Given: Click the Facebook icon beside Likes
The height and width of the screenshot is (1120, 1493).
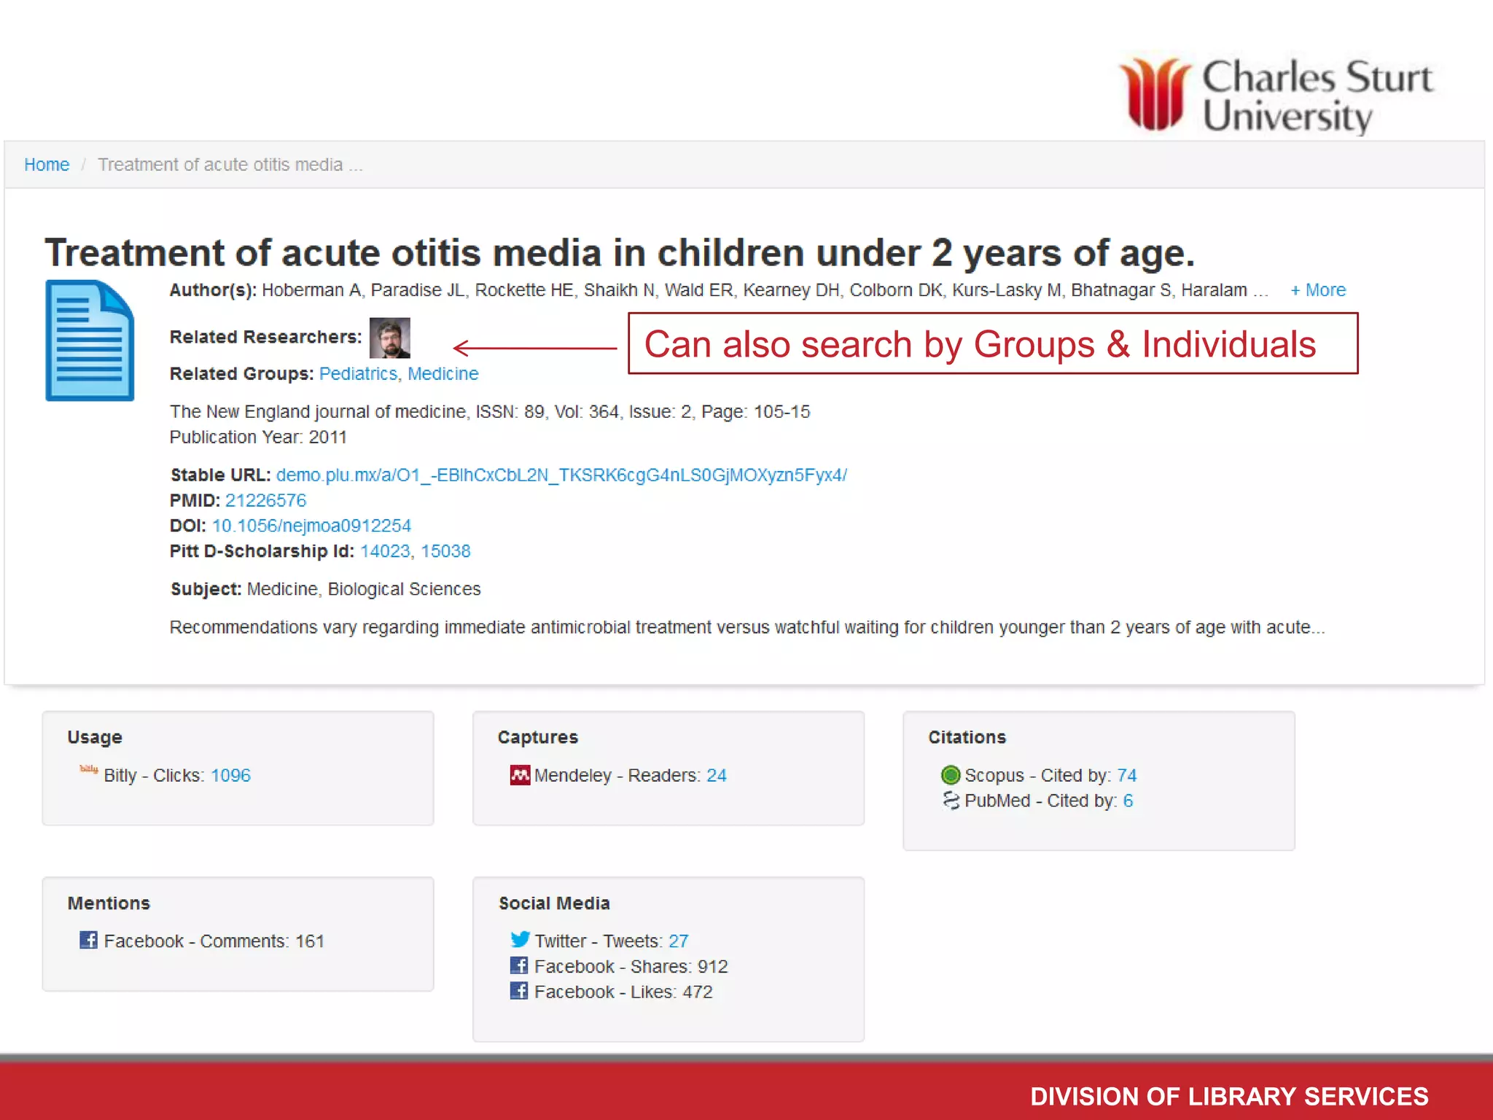Looking at the screenshot, I should (519, 992).
